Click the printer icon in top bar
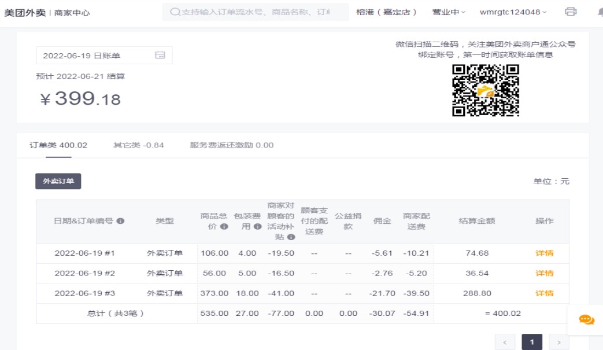 [x=571, y=12]
